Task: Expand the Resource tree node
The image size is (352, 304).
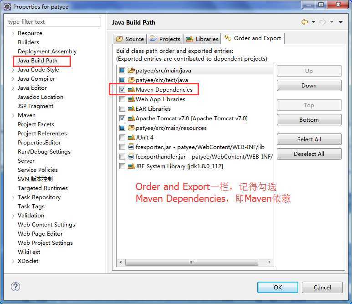Action: point(13,33)
